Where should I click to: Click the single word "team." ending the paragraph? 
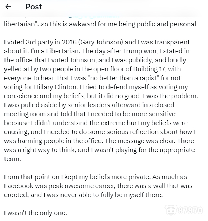[12, 159]
